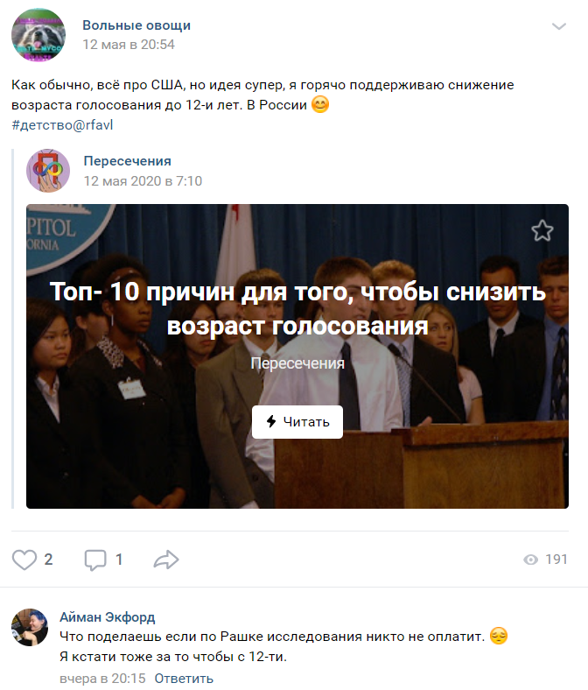
Task: Click the Читать article button
Action: 297,421
